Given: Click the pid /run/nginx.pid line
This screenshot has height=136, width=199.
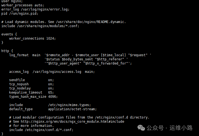Looking at the screenshot, I should [x=20, y=14].
